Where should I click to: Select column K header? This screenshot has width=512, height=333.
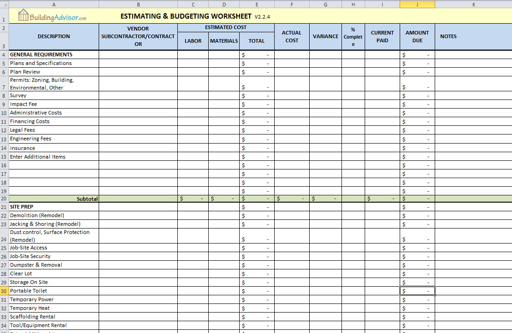pos(473,4)
